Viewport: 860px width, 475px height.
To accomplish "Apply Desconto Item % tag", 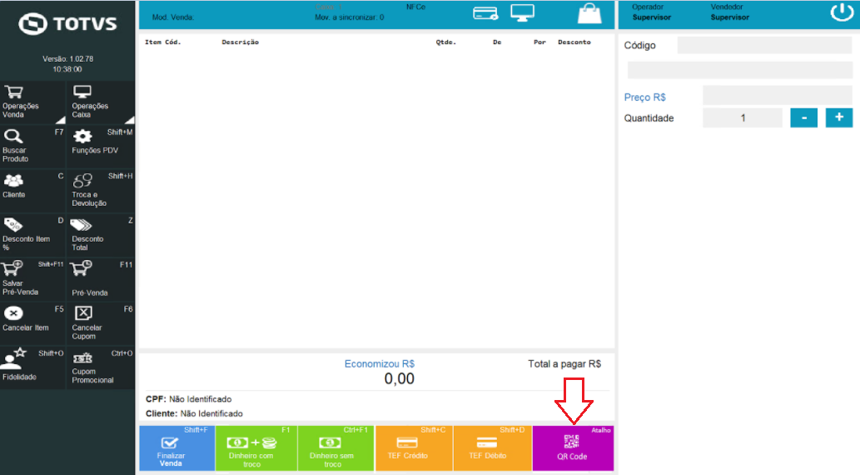I will [13, 225].
